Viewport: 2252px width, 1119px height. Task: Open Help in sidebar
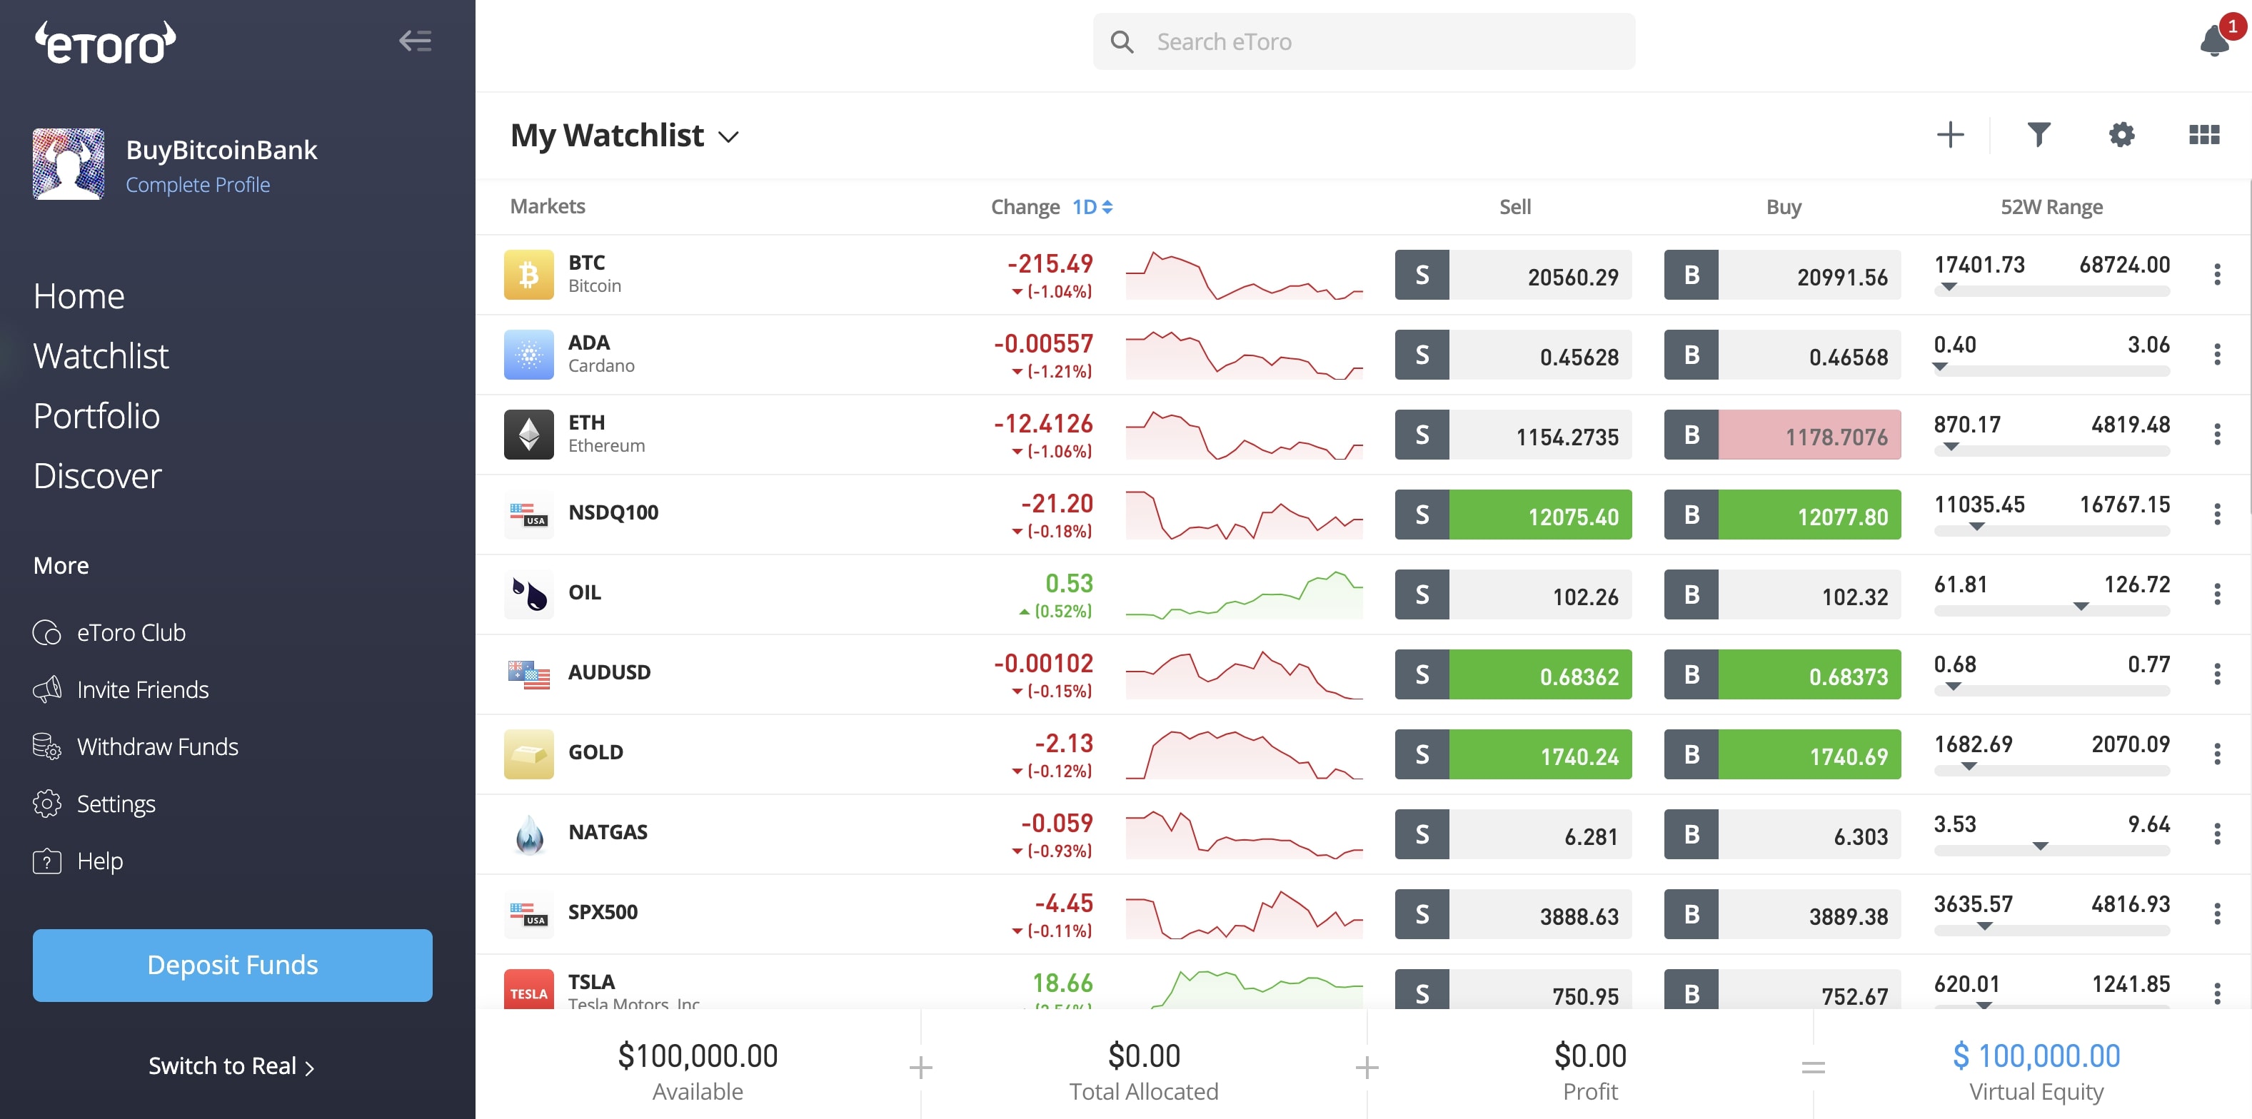[78, 861]
